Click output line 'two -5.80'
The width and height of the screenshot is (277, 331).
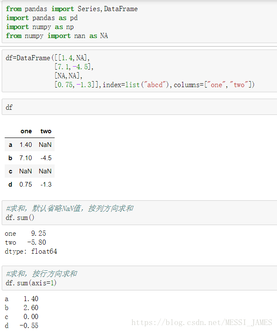point(25,242)
